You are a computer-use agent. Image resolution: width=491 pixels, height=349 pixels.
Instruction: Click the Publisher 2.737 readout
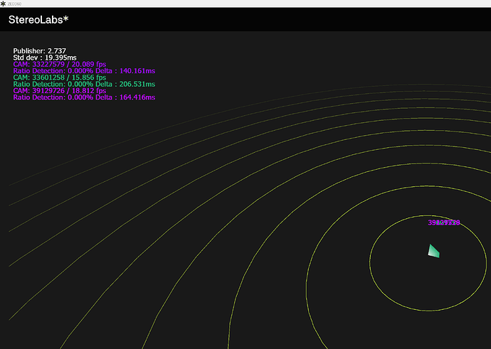tap(39, 51)
